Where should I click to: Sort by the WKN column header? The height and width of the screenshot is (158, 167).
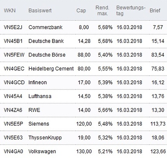click(10, 11)
